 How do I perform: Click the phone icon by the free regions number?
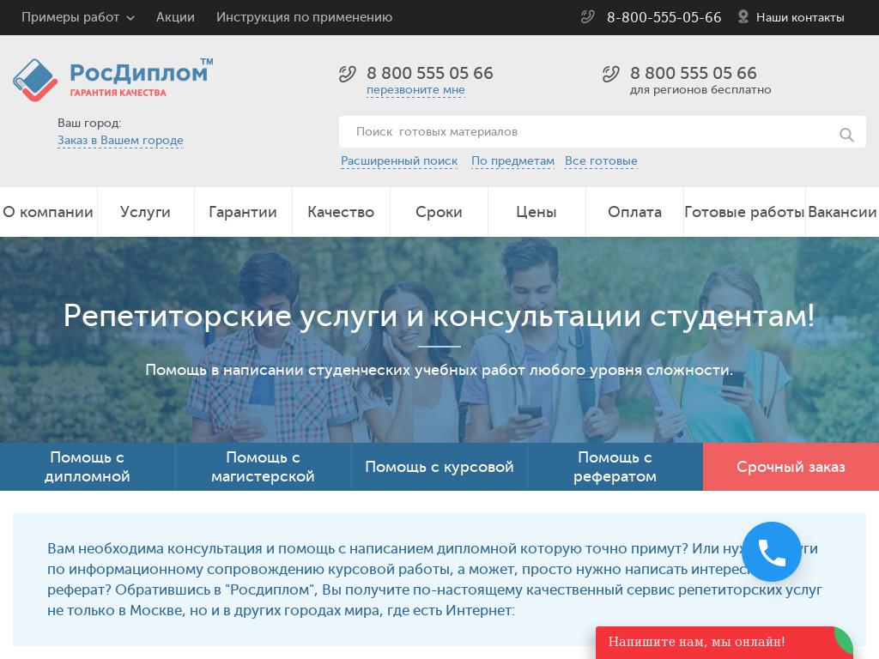point(611,74)
